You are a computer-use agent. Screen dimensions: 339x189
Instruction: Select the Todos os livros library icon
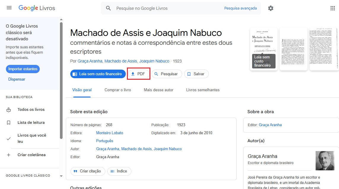(x=8, y=109)
